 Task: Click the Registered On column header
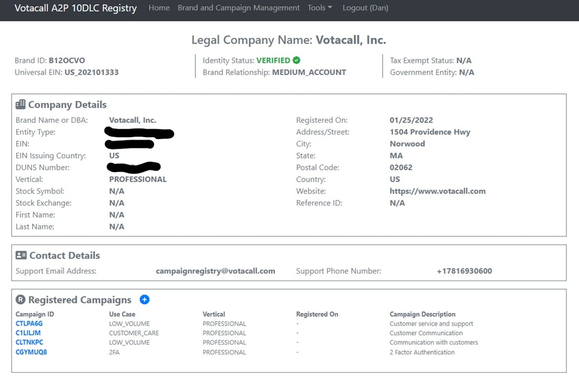point(317,314)
